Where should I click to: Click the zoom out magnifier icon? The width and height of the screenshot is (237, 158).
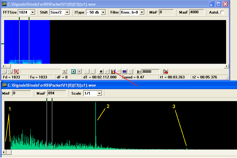(x=10, y=71)
